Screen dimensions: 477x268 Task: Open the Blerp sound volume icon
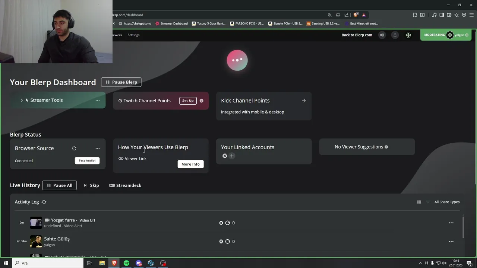point(382,35)
